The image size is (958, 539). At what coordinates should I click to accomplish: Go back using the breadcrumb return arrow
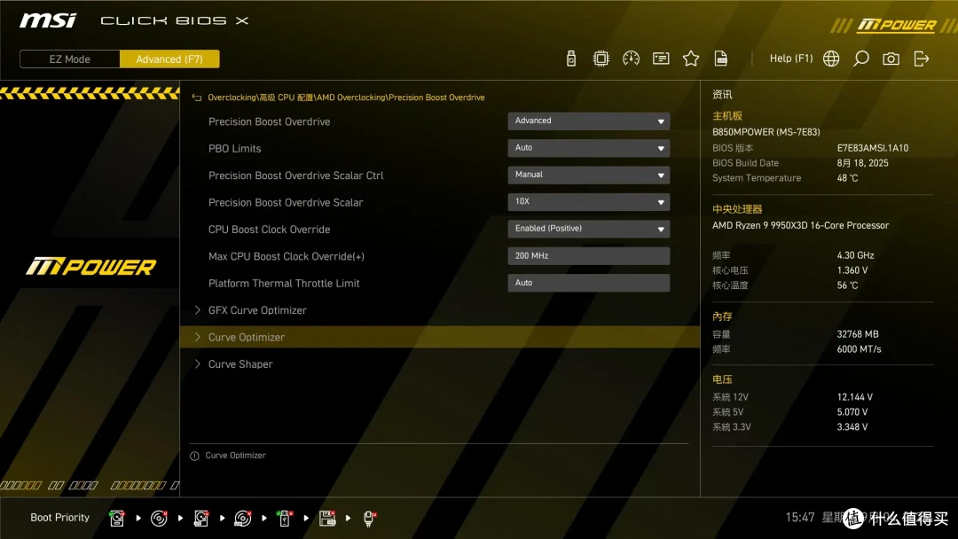pos(196,98)
